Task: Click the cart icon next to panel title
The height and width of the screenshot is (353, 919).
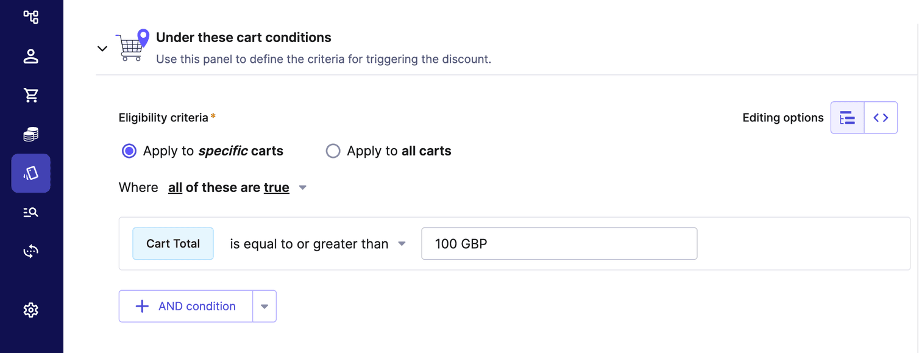Action: coord(132,47)
